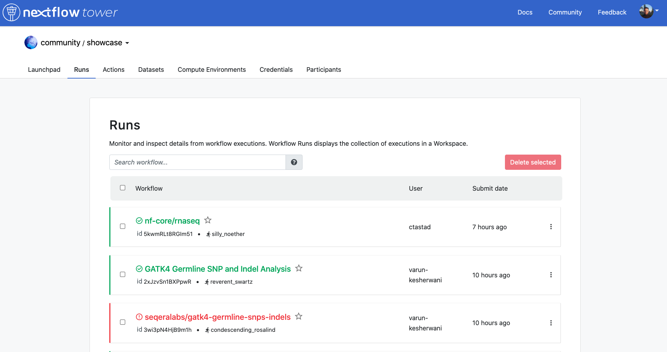The image size is (667, 352).
Task: Click the Nextflow Tower logo icon
Action: point(11,12)
